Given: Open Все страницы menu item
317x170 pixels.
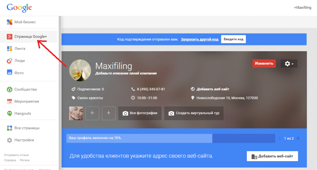Looking at the screenshot, I should coord(27,128).
